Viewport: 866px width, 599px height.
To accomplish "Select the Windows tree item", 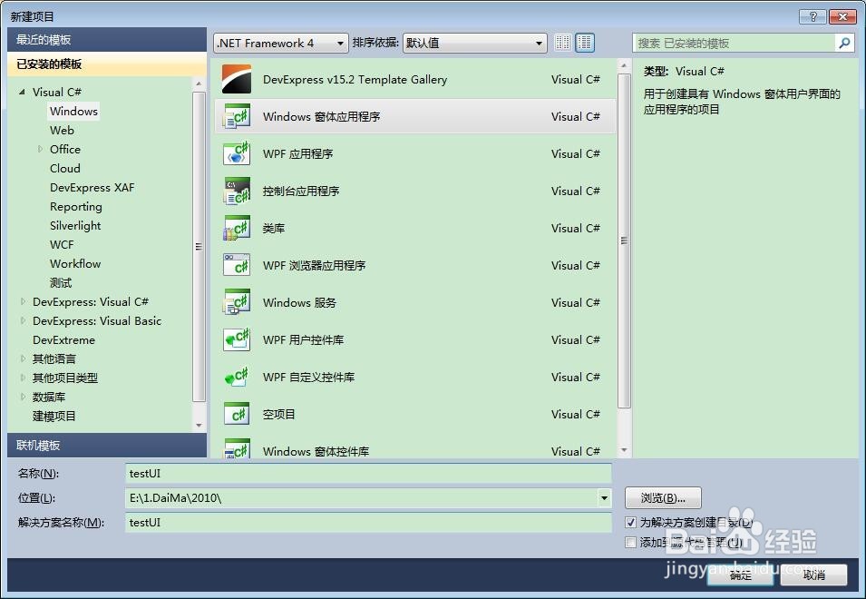I will point(73,111).
